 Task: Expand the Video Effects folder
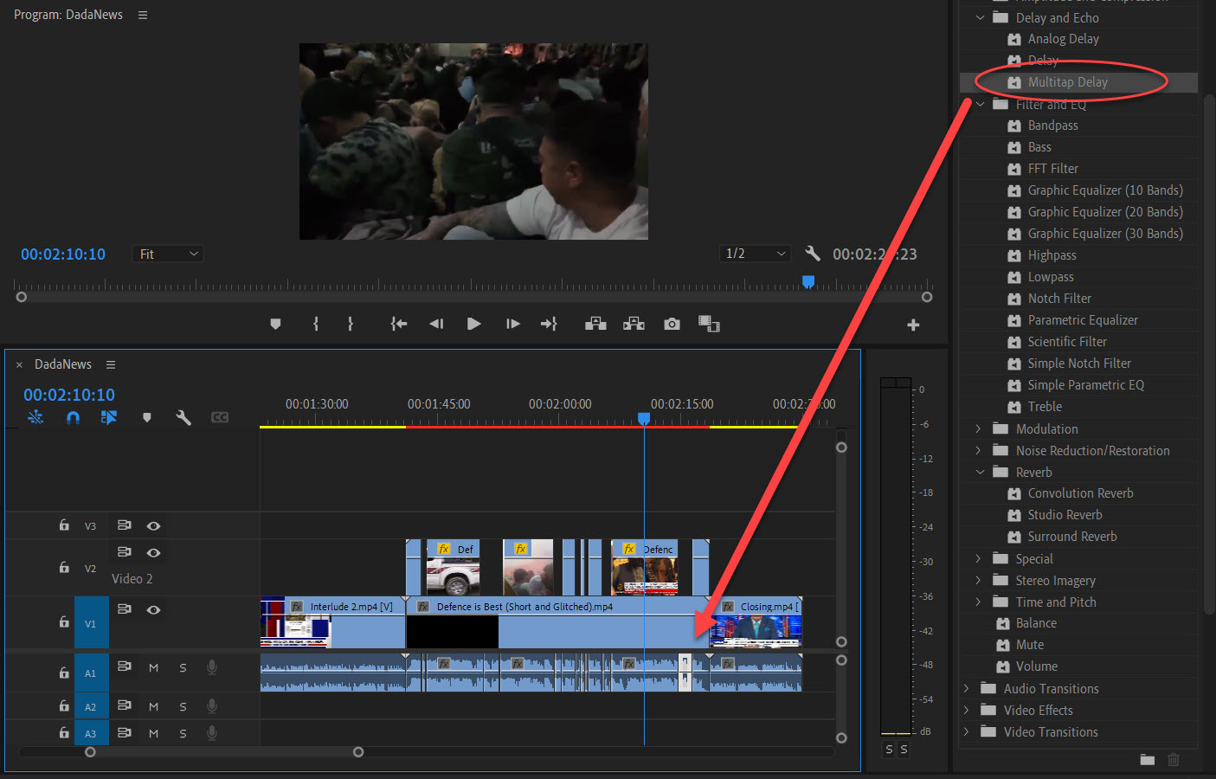[967, 710]
